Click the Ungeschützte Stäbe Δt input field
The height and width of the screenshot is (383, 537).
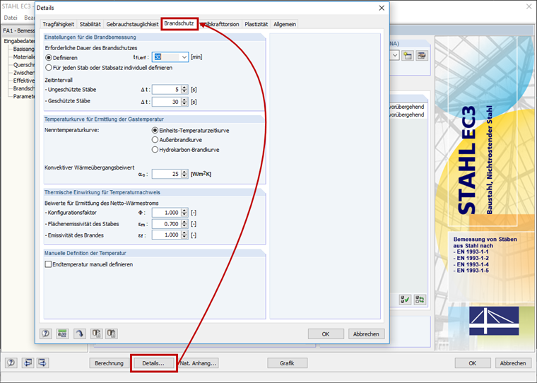167,90
